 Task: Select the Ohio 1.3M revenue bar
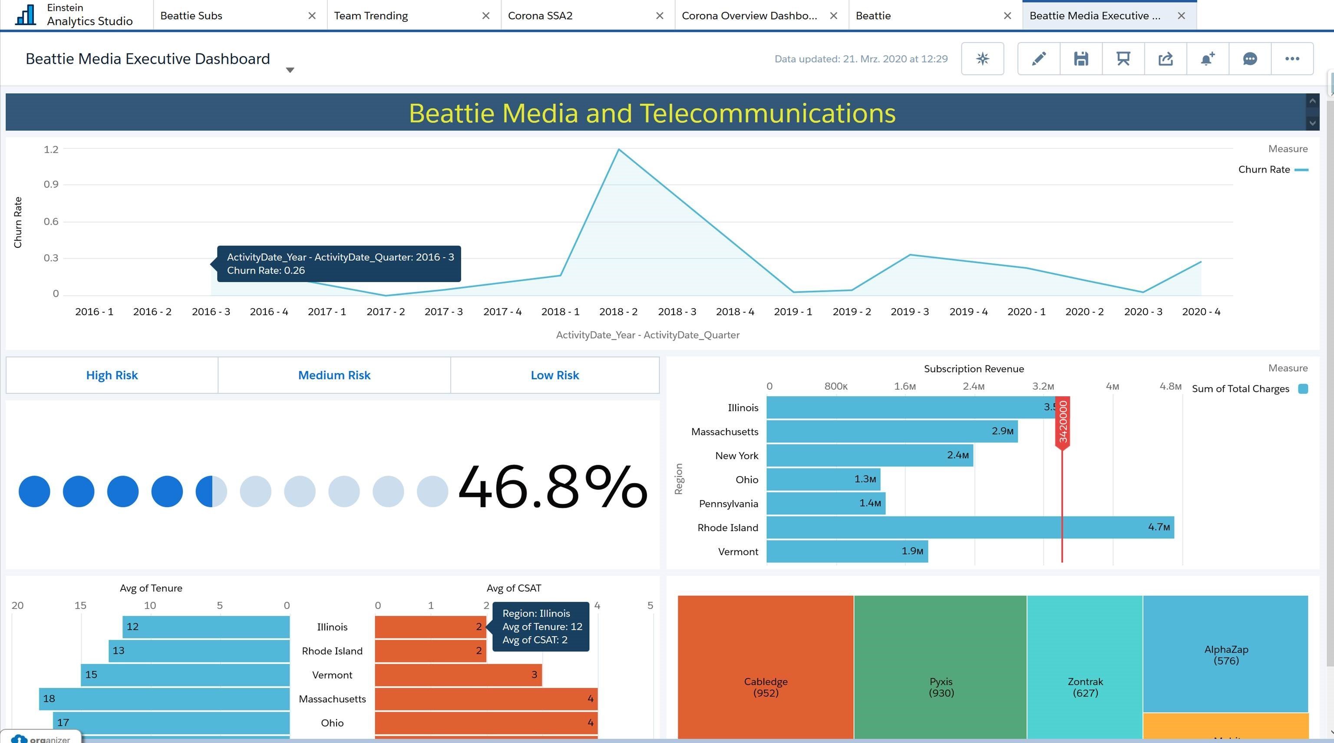[823, 479]
